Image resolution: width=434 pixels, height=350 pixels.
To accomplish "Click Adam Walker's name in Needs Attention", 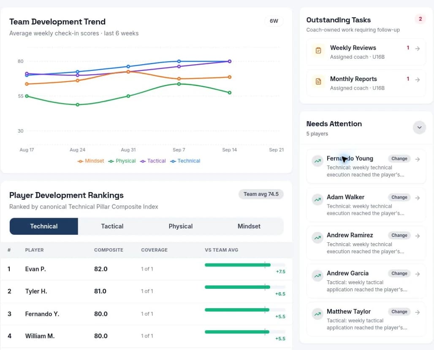I will [x=345, y=197].
